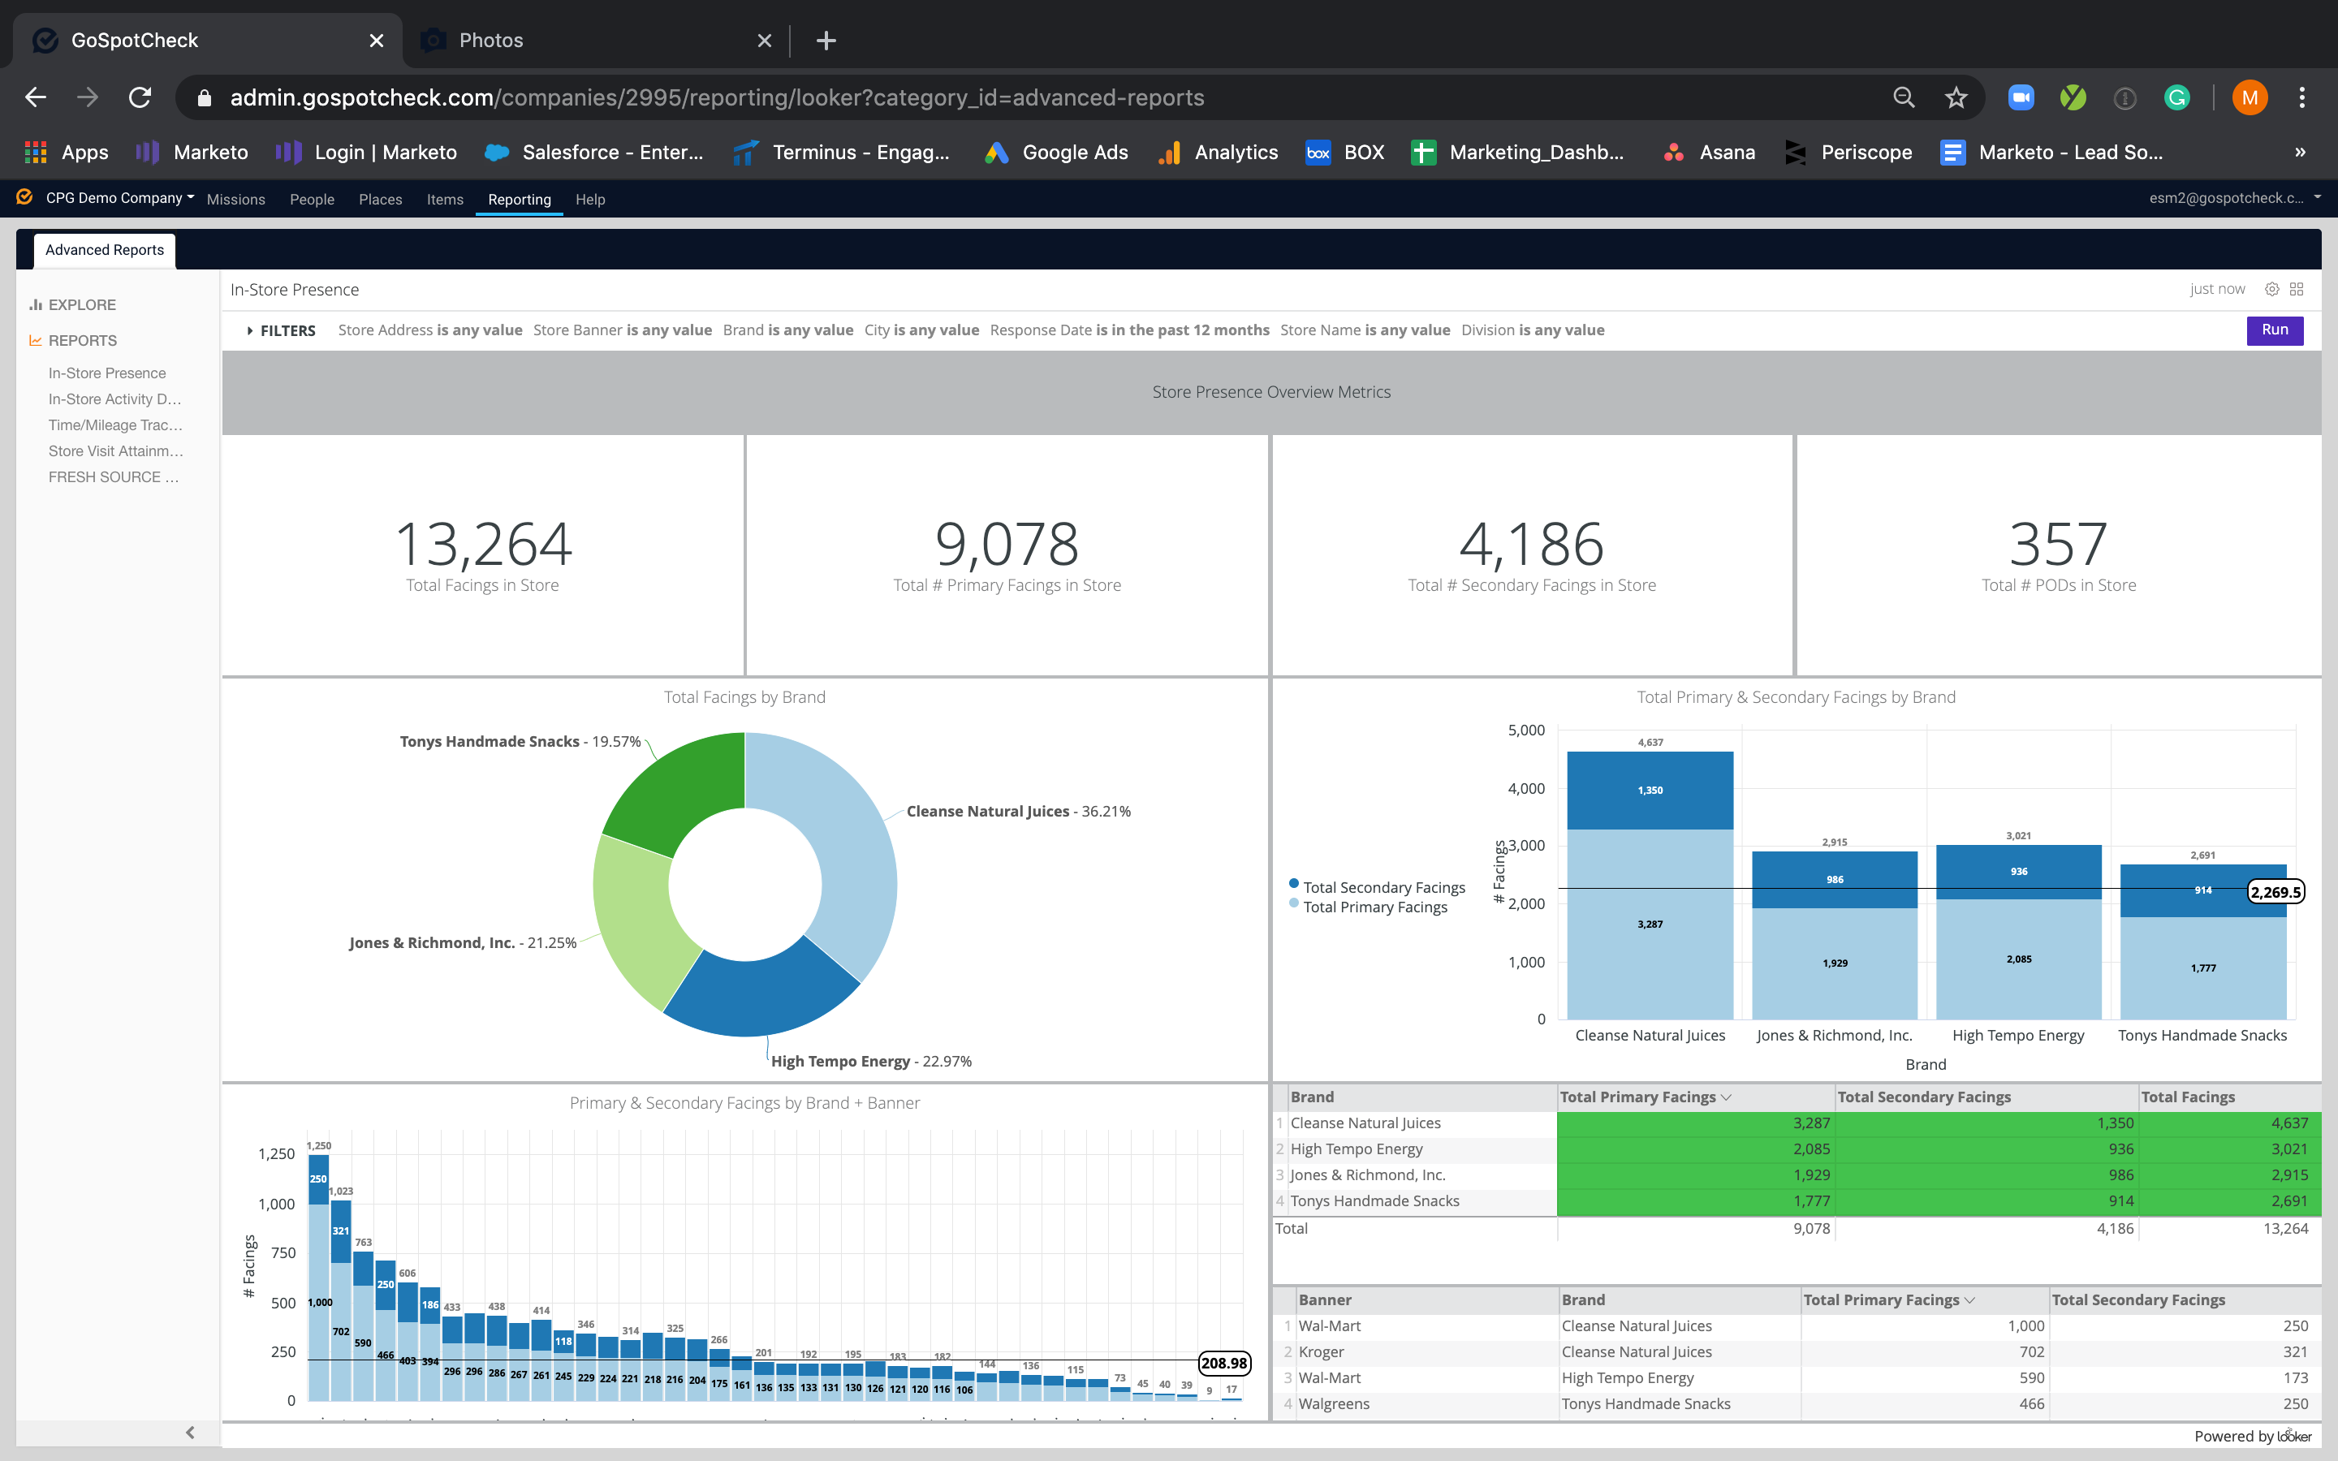Image resolution: width=2338 pixels, height=1461 pixels.
Task: Click the site lock icon in address bar
Action: [204, 97]
